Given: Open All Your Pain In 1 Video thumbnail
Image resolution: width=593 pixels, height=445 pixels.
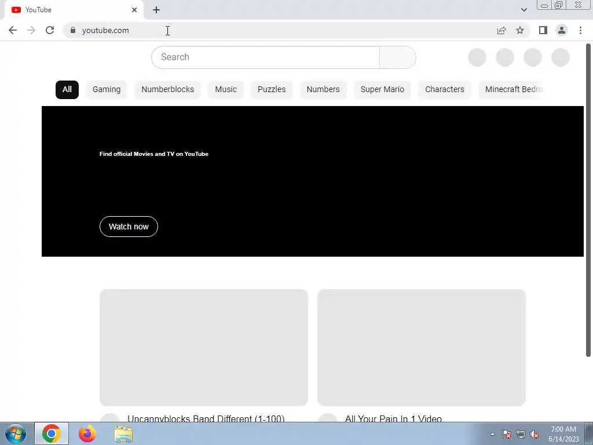Looking at the screenshot, I should [x=422, y=348].
